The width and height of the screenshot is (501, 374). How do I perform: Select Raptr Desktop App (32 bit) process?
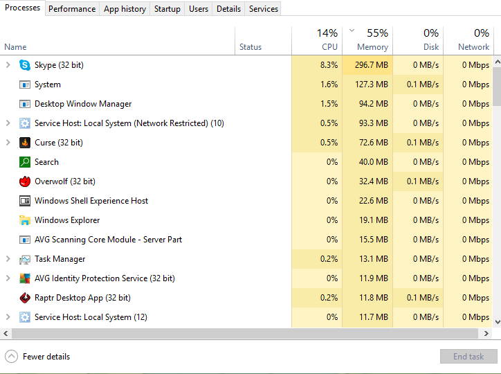(82, 298)
